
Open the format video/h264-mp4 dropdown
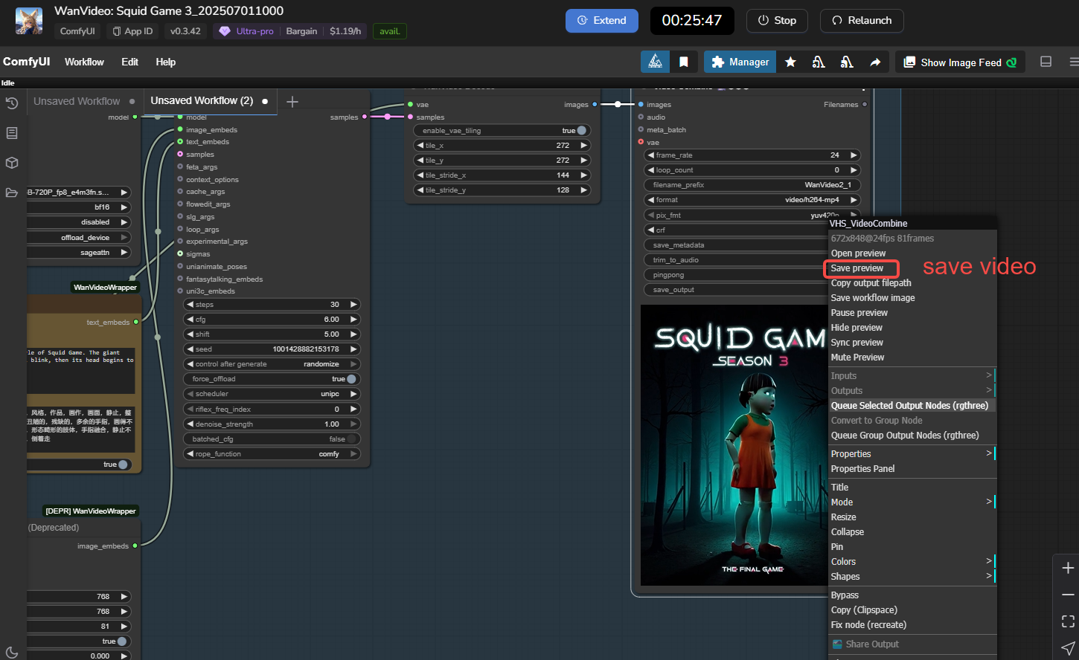752,200
